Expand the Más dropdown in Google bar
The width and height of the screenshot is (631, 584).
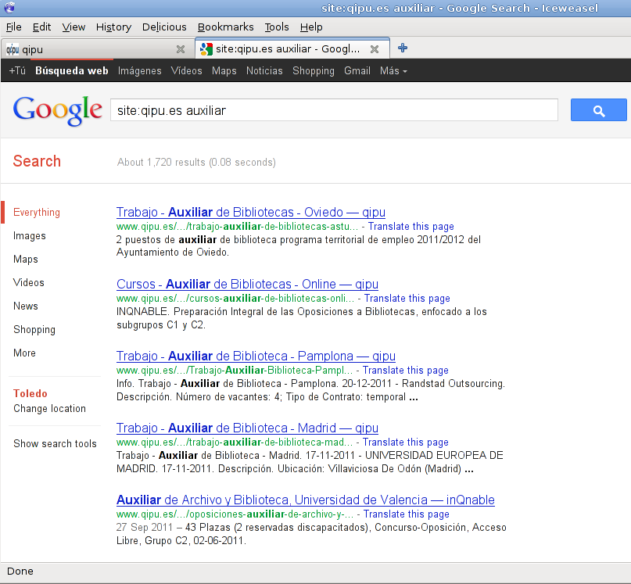(393, 71)
